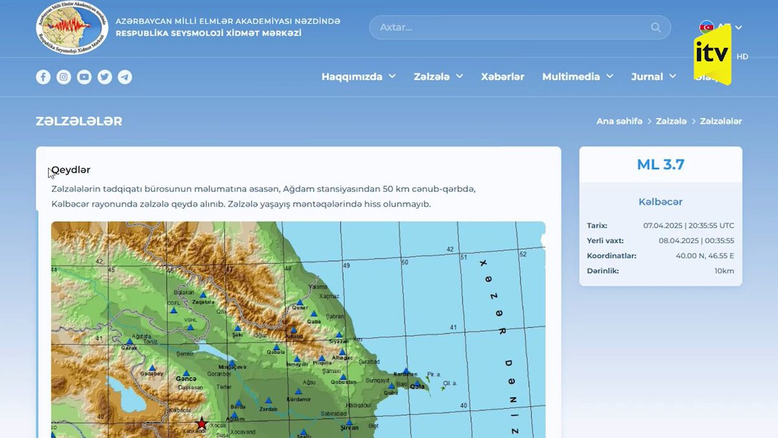Click the Kürdəmir station triangle on map
The image size is (778, 438).
299,391
